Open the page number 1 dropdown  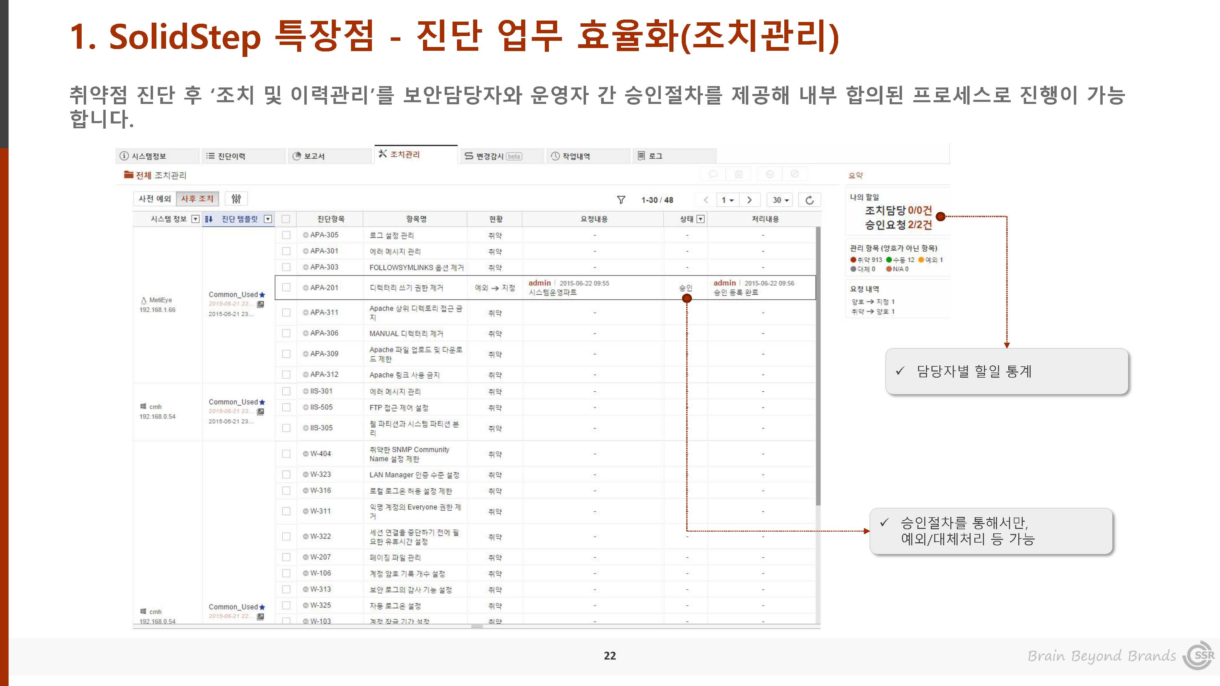click(727, 200)
